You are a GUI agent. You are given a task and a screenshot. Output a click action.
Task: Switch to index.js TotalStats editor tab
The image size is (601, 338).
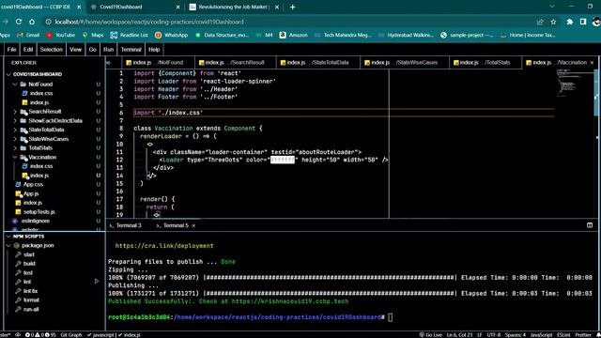point(485,63)
